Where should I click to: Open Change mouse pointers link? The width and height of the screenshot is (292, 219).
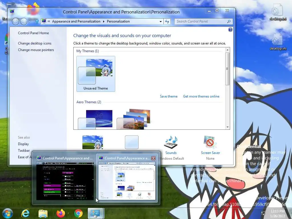[36, 50]
